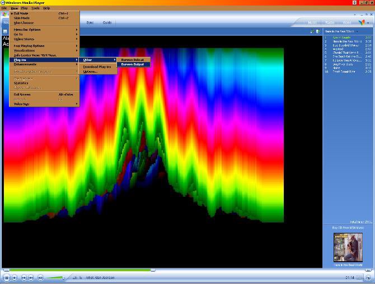This screenshot has height=284, width=375.
Task: Open the Help menu
Action: pos(46,8)
